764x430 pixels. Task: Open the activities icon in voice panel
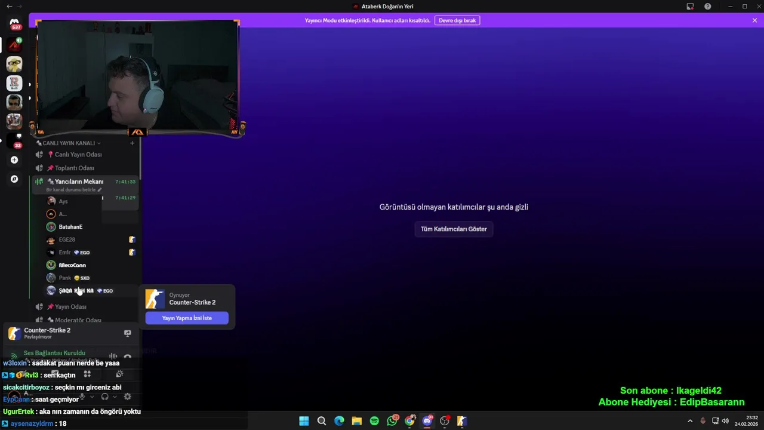click(87, 374)
